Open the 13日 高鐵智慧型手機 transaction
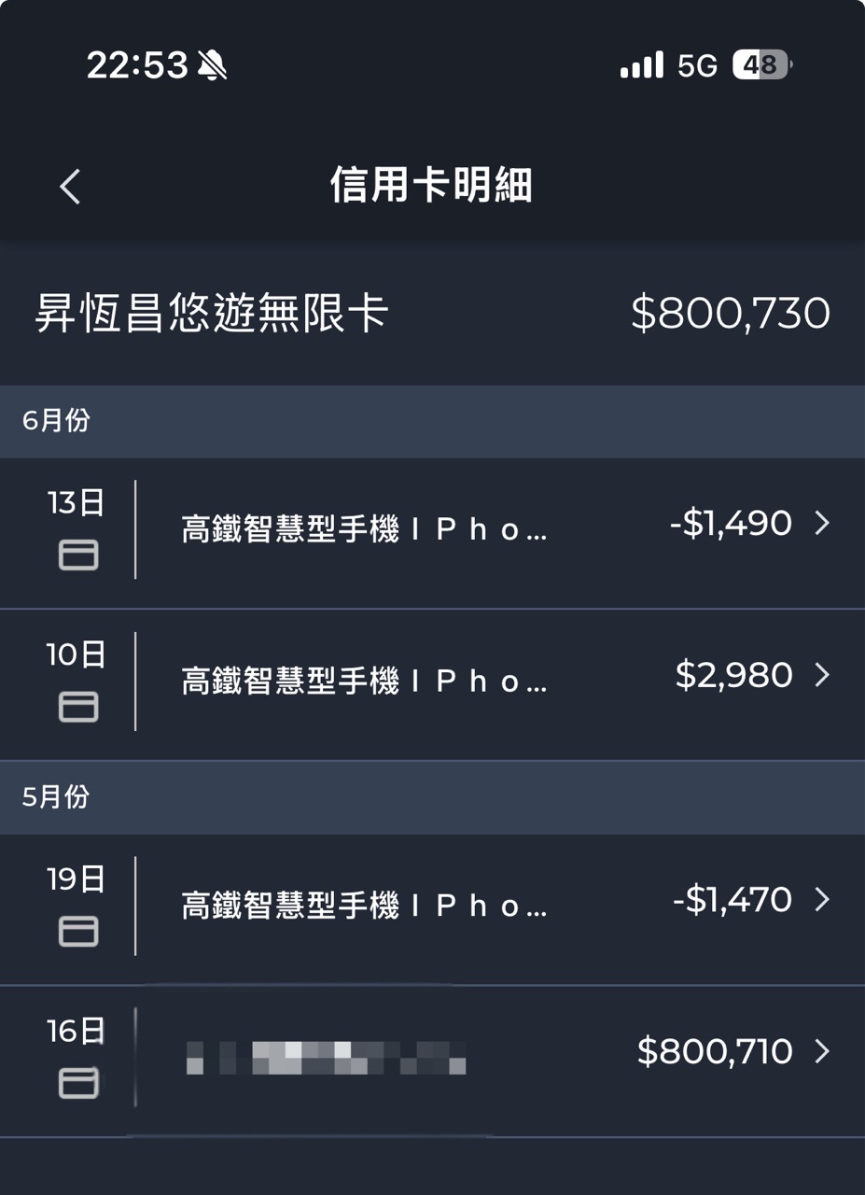The height and width of the screenshot is (1195, 865). click(364, 530)
